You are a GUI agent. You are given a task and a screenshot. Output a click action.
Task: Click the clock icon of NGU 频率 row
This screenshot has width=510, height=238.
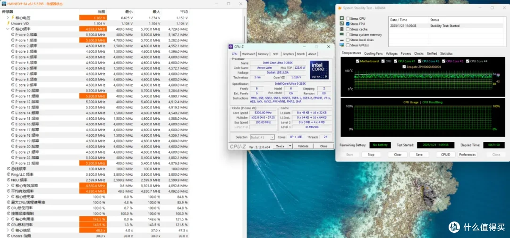click(x=8, y=180)
